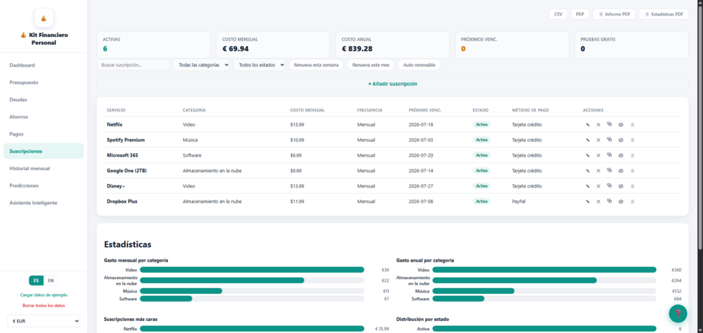
Task: Open the document icon for Disney+ row
Action: (x=632, y=186)
